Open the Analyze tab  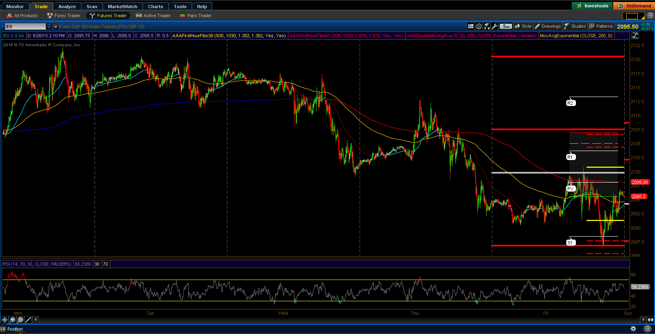[67, 7]
